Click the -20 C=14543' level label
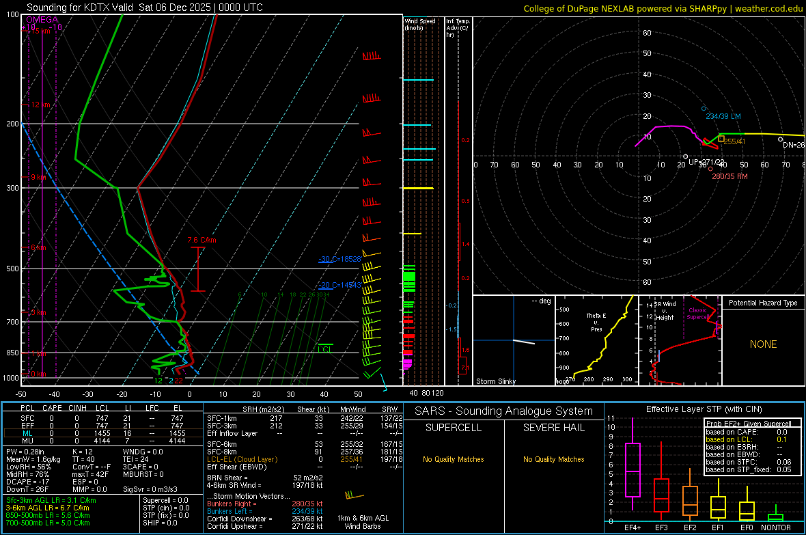This screenshot has height=535, width=806. tap(339, 284)
